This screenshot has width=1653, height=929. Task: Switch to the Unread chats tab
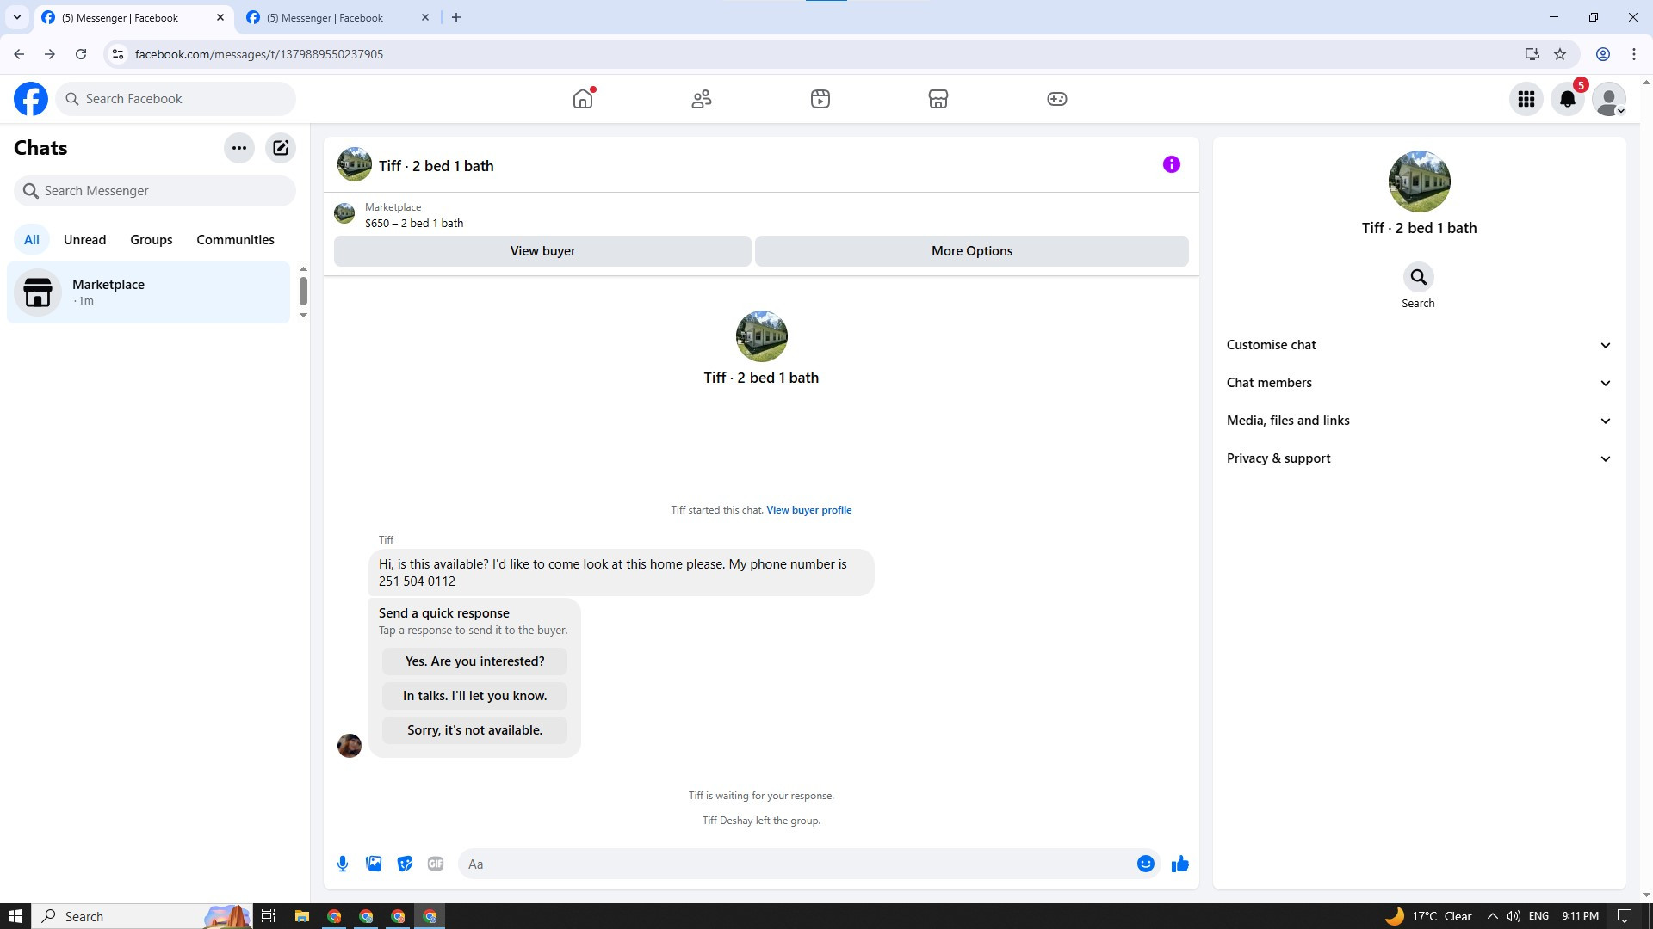click(x=84, y=240)
